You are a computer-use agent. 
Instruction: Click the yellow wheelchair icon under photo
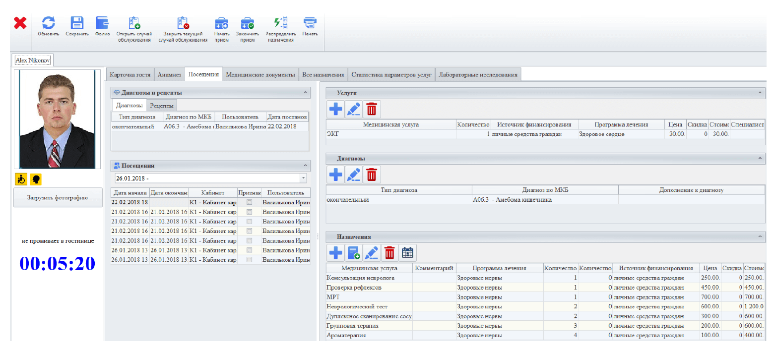point(21,178)
